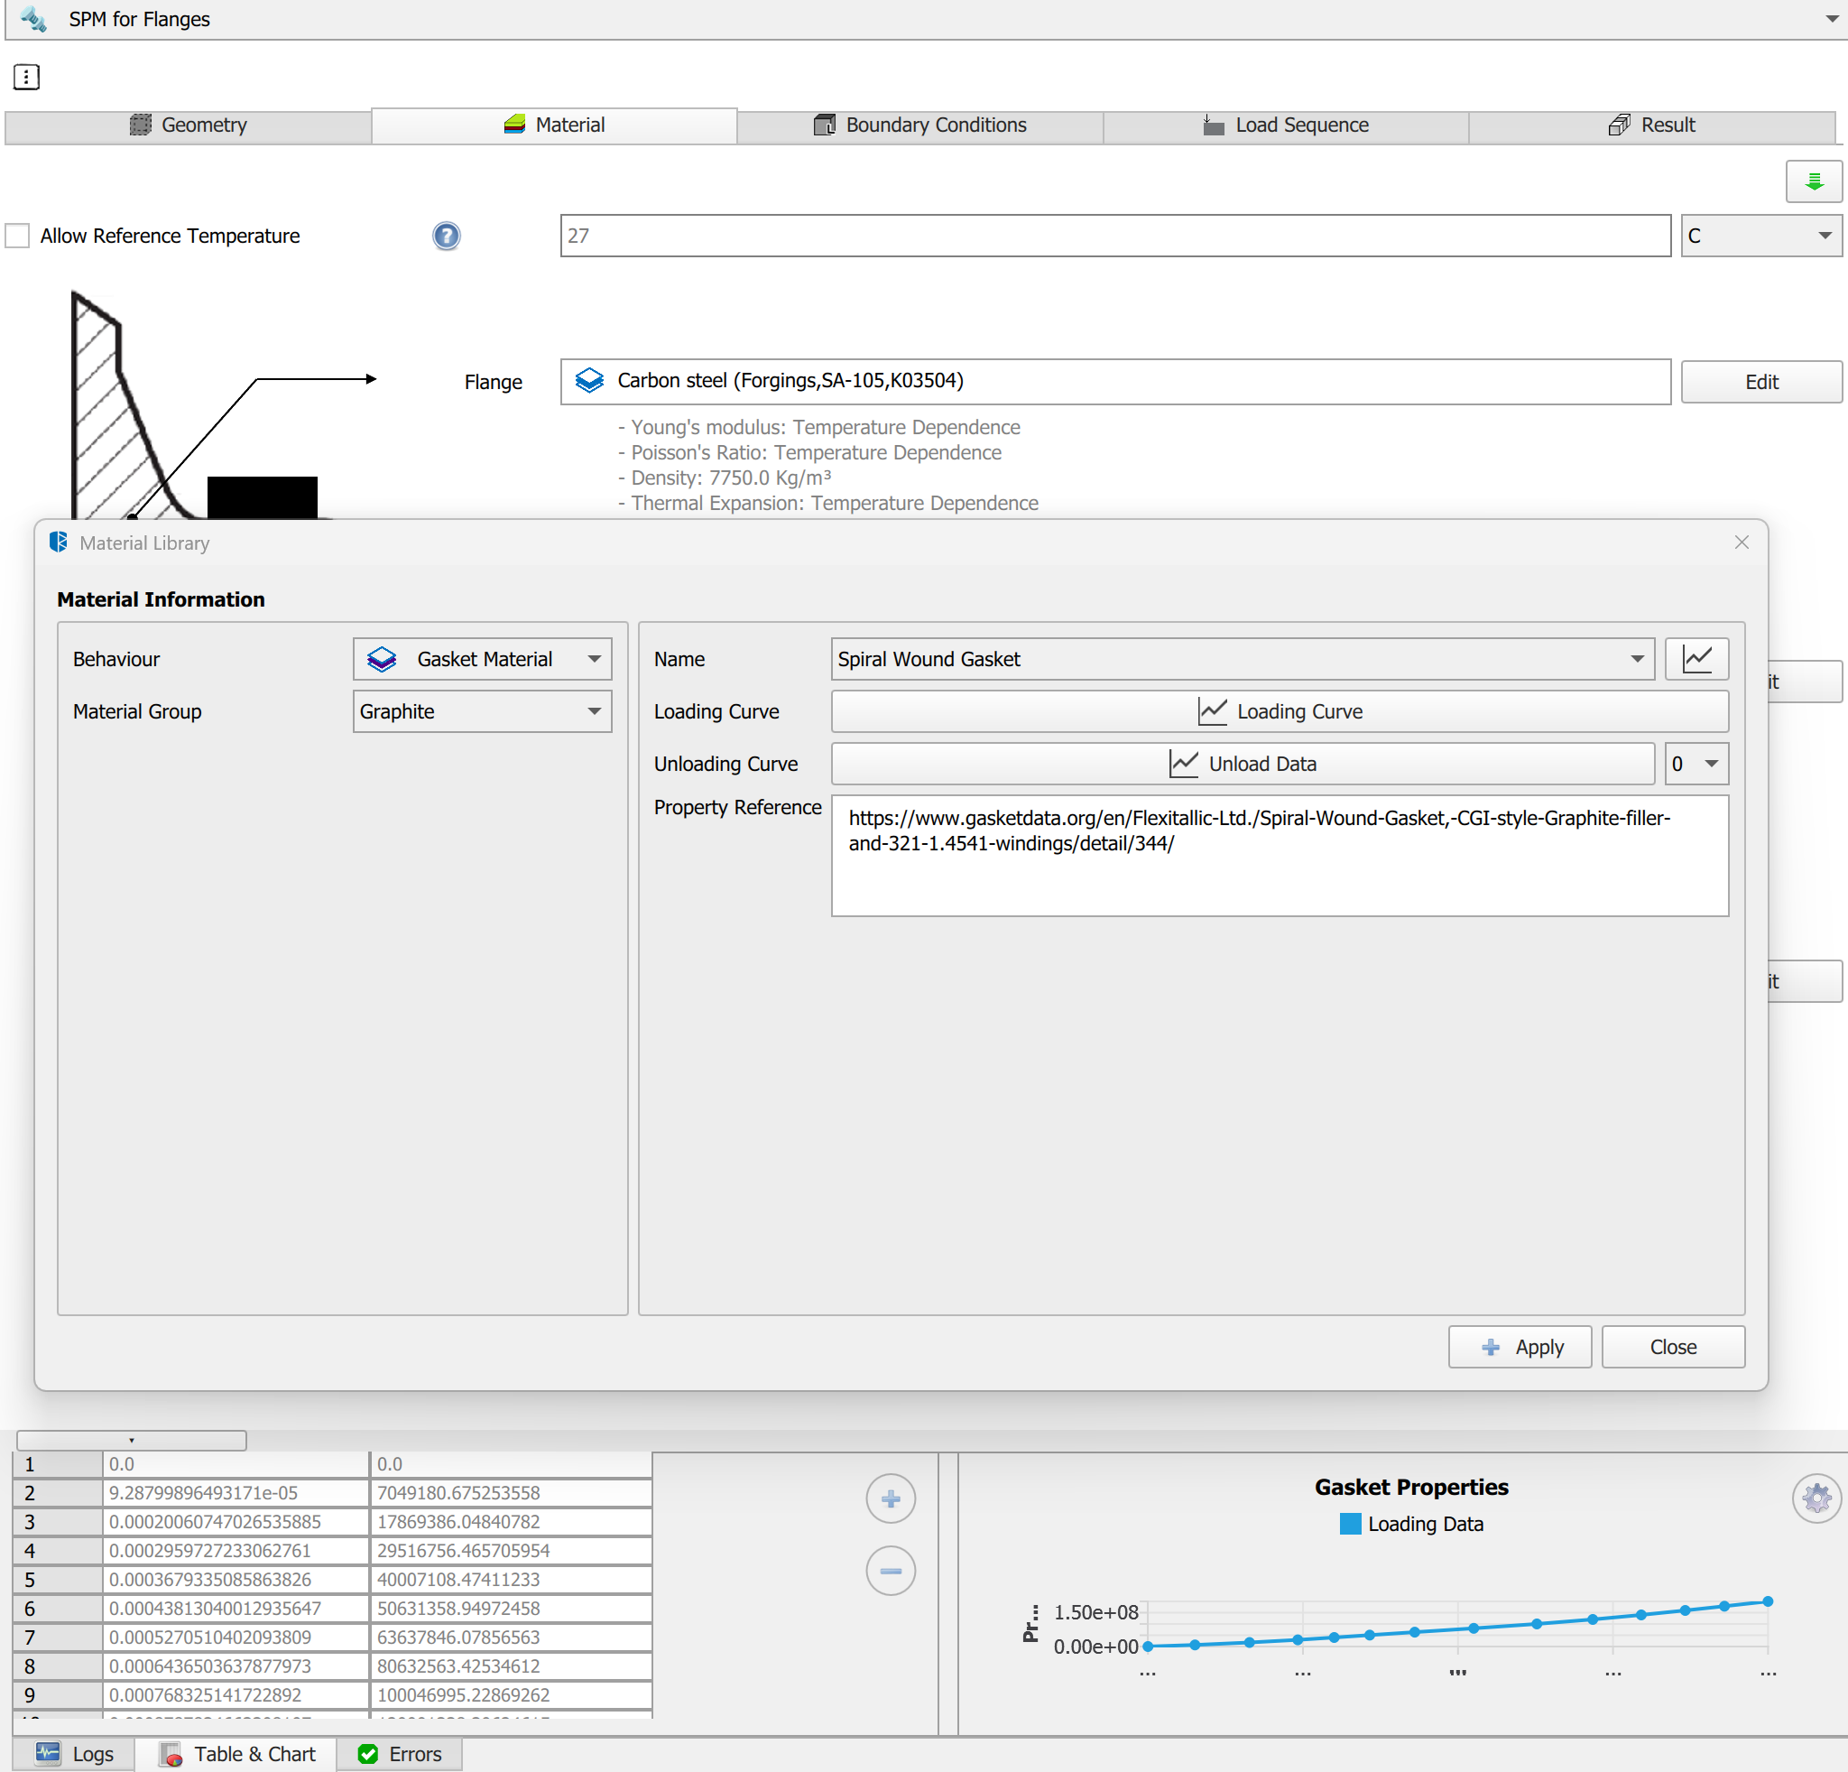Open the Spiral Wound Gasket name dropdown
This screenshot has width=1848, height=1772.
(1241, 659)
